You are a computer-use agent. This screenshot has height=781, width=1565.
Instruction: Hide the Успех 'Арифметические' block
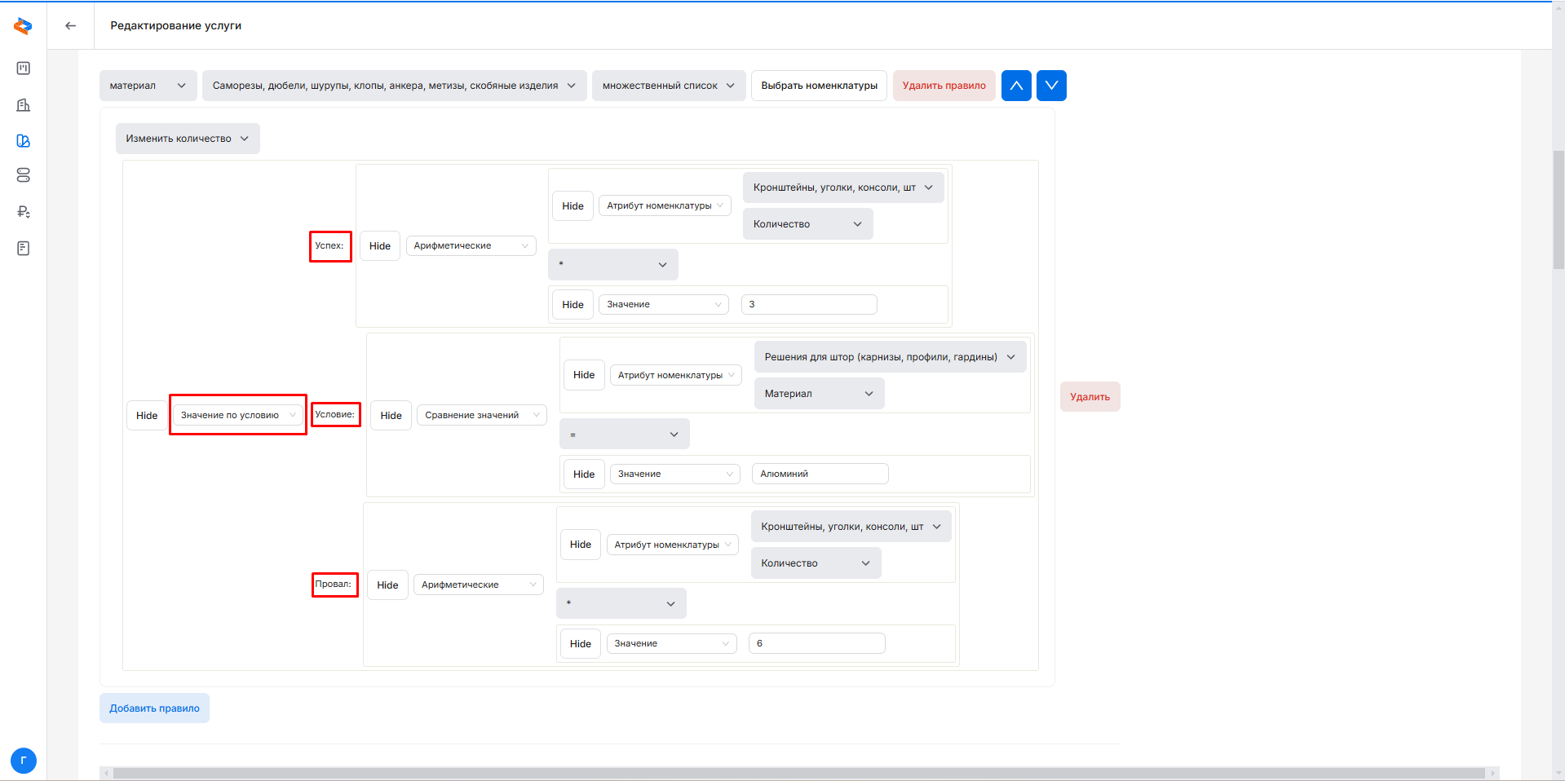click(x=379, y=246)
